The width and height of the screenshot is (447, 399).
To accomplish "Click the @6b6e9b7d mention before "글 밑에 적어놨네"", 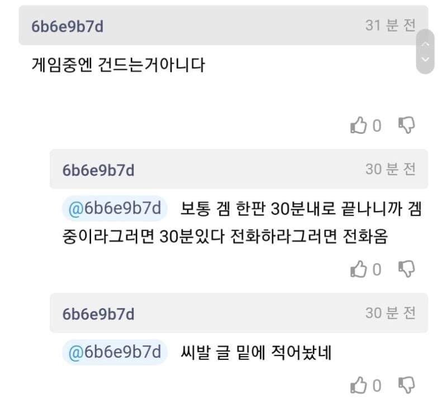I will 115,353.
